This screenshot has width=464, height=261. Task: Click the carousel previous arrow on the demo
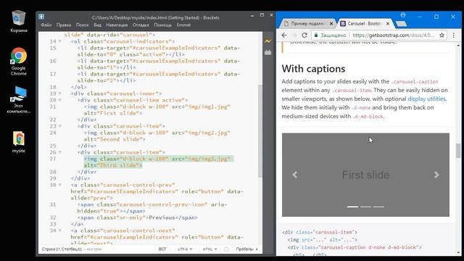click(x=295, y=175)
